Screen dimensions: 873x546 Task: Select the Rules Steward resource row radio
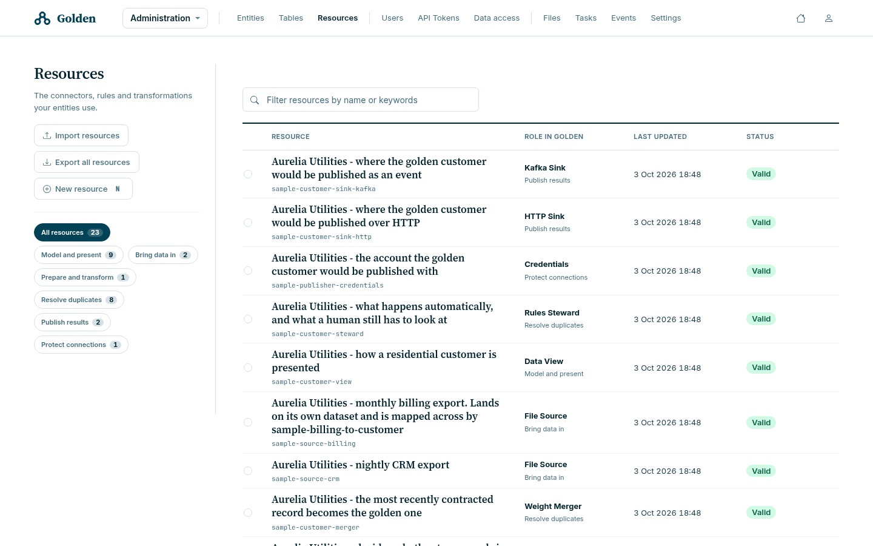point(248,319)
